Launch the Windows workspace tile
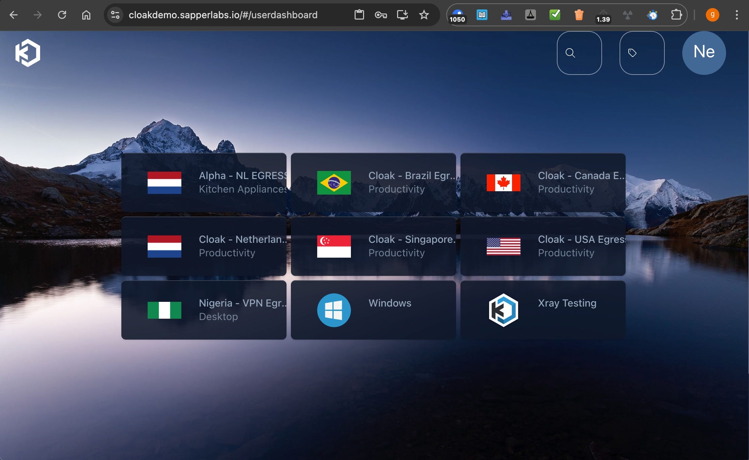Screen dimensions: 749x460 click(373, 310)
